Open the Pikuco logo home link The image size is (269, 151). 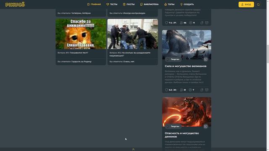coord(15,5)
